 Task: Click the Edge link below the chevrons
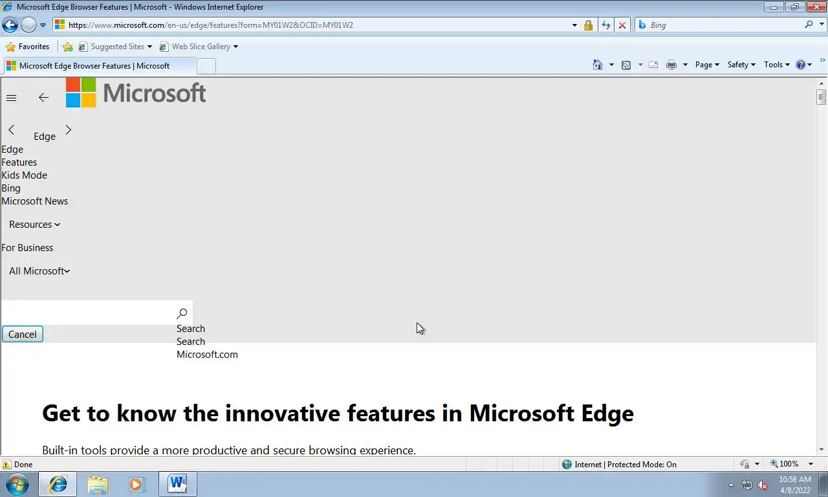(x=12, y=149)
